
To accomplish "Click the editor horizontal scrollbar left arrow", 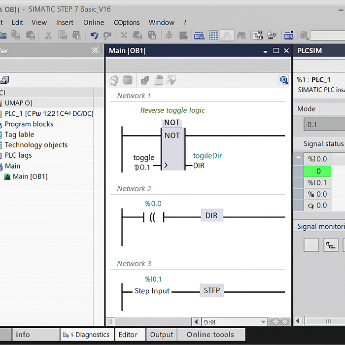I will pyautogui.click(x=196, y=322).
